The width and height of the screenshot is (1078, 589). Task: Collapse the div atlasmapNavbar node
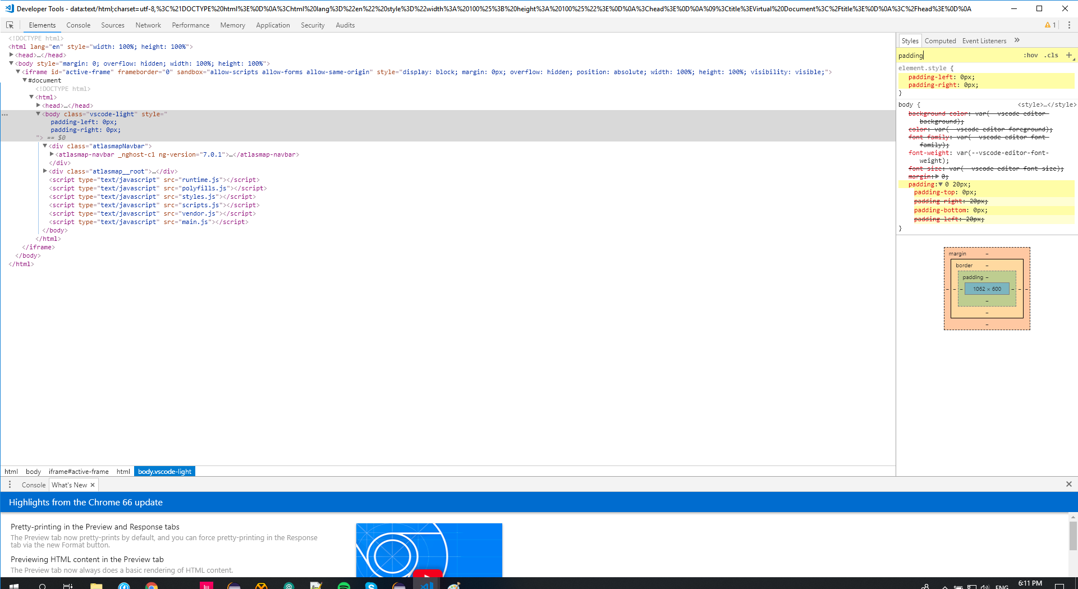[45, 146]
